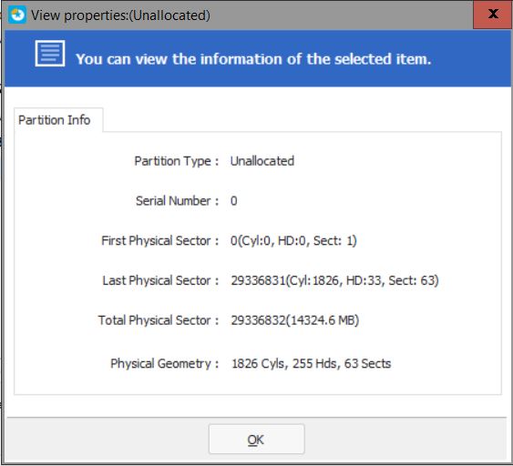This screenshot has width=513, height=466.
Task: Click the Serial Number label
Action: tap(177, 200)
